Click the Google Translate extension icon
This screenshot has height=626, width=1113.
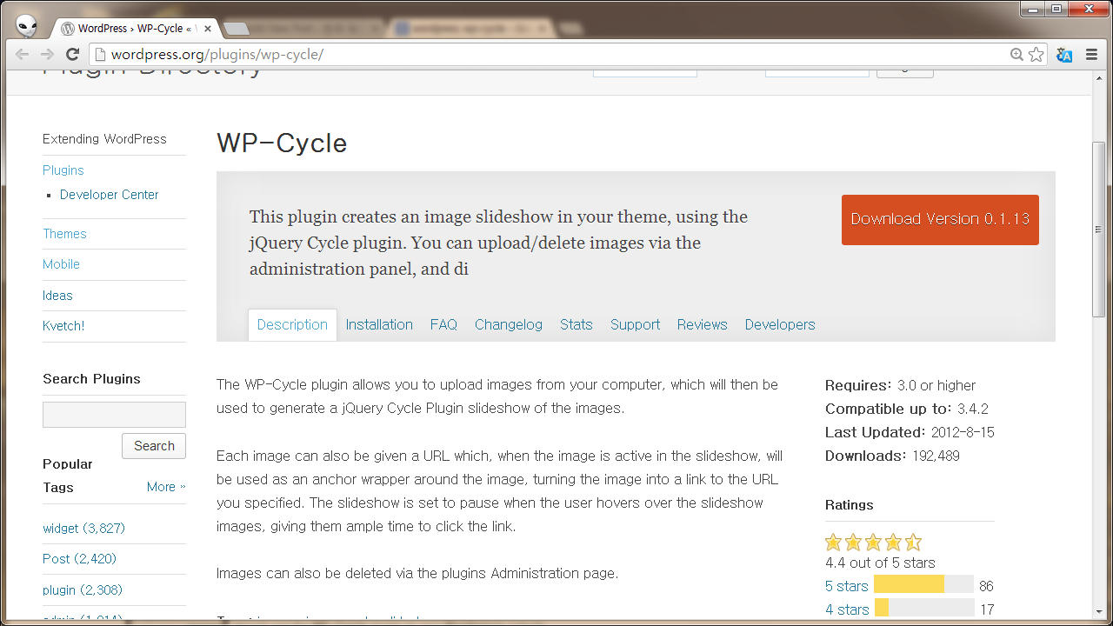pyautogui.click(x=1064, y=55)
